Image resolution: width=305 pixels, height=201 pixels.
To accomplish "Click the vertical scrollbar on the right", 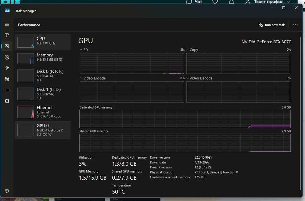I will [300, 113].
